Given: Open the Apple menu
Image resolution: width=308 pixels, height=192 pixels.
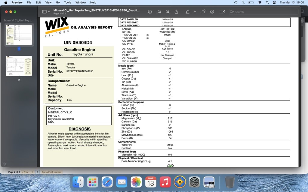Looking at the screenshot, I should (6, 2).
